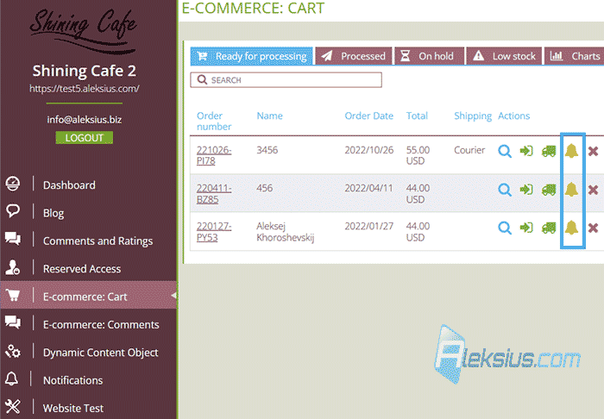The image size is (604, 419).
Task: Open Website Test menu item
Action: pos(73,408)
